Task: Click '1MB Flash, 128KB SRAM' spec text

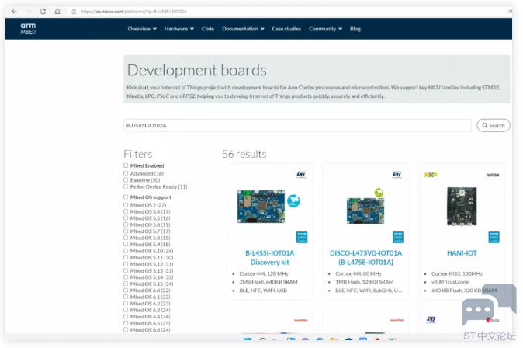Action: 365,282
